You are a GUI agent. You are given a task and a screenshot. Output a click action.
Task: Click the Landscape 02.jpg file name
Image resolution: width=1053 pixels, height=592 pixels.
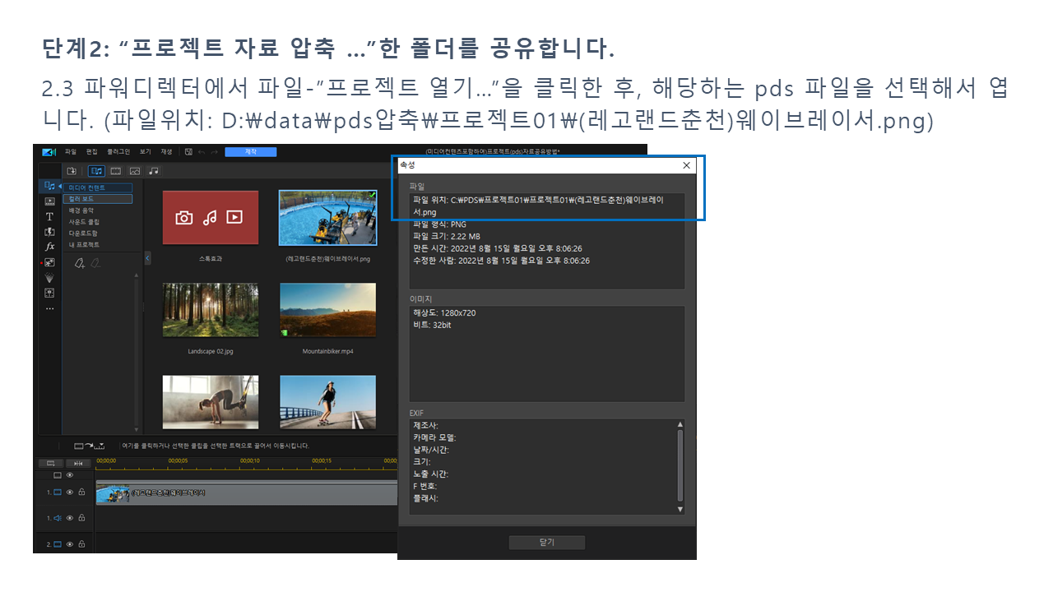point(211,351)
